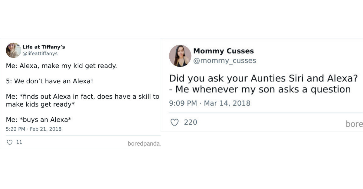The height and width of the screenshot is (189, 363).
Task: Click the @mommy_cusses handle
Action: pyautogui.click(x=224, y=60)
